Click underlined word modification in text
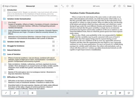Viewport: 135px width, 101px height. pos(96,50)
